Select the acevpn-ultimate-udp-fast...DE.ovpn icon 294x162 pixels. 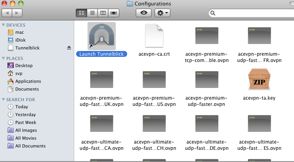(206, 124)
